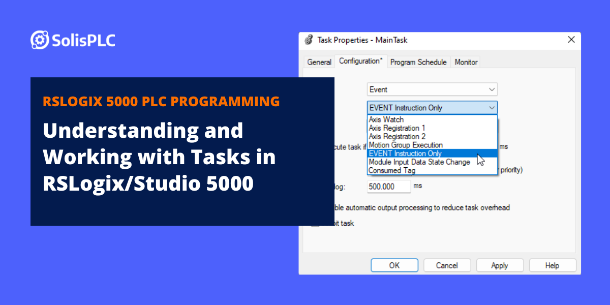Apply the task configuration changes
The image size is (610, 305).
pyautogui.click(x=500, y=265)
